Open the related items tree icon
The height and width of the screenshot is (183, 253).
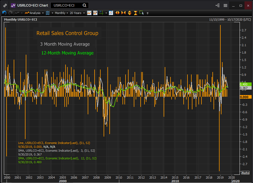coord(218,5)
